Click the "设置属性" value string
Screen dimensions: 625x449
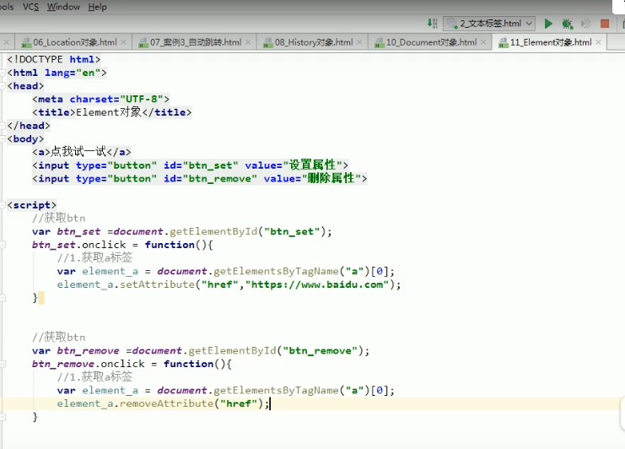point(312,165)
